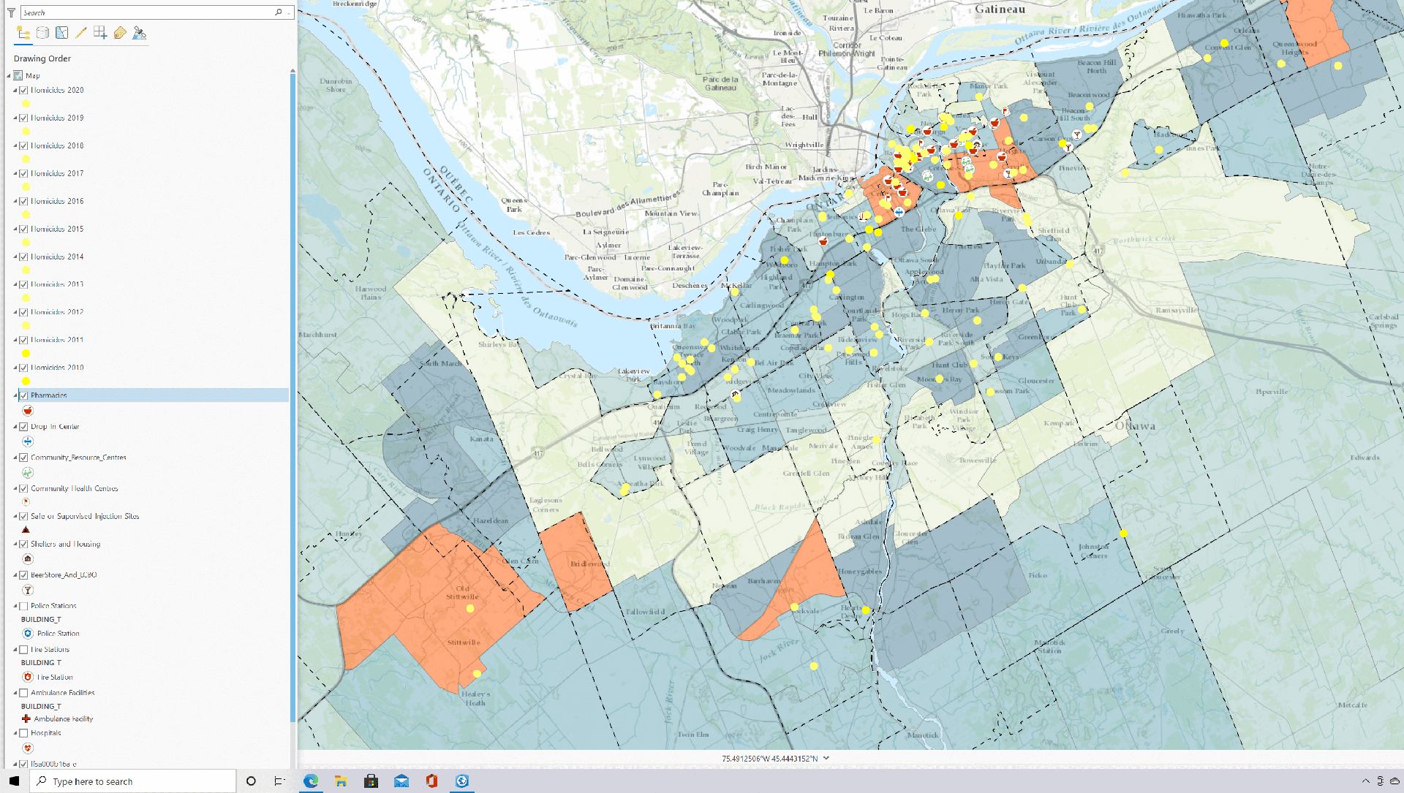The width and height of the screenshot is (1404, 793).
Task: Turn on Hospitals layer visibility
Action: [x=23, y=733]
